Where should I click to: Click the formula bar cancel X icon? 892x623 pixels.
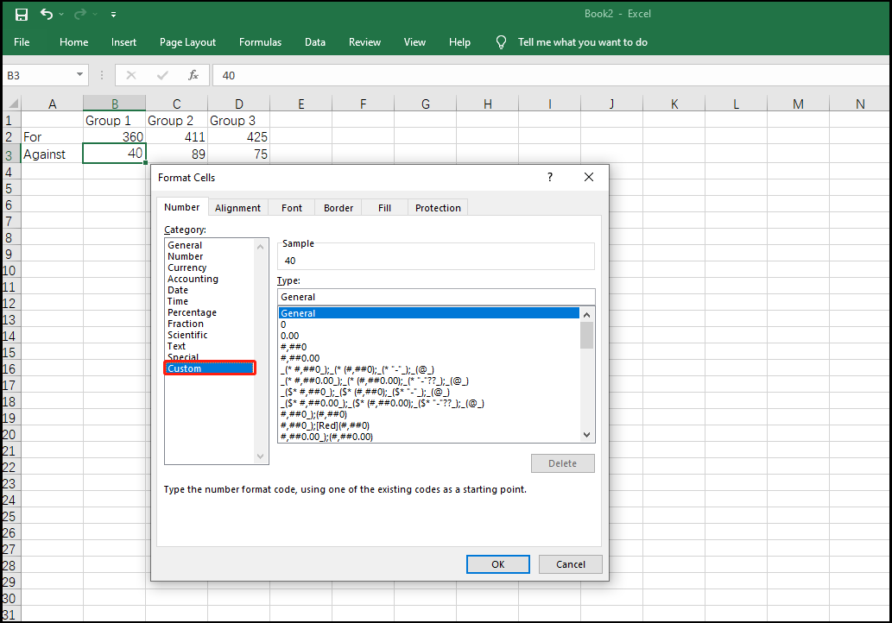[x=131, y=75]
